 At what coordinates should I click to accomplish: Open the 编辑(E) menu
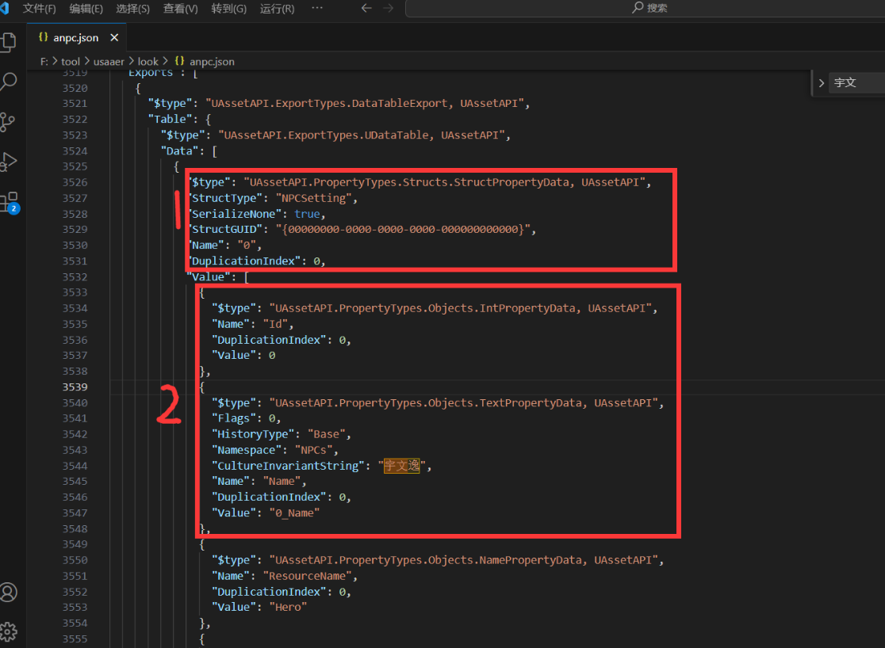click(86, 9)
